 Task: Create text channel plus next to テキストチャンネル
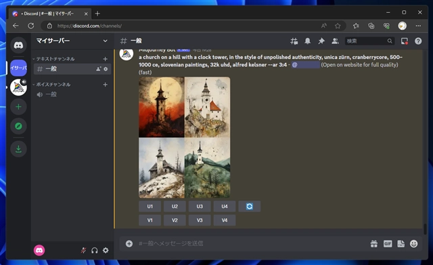[106, 59]
